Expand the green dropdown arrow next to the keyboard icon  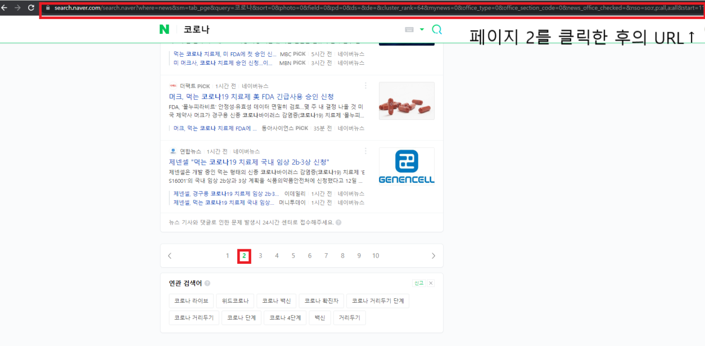click(x=422, y=29)
